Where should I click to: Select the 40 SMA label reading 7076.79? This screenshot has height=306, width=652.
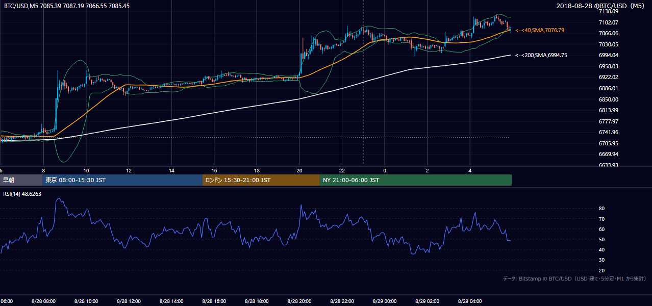click(x=540, y=31)
